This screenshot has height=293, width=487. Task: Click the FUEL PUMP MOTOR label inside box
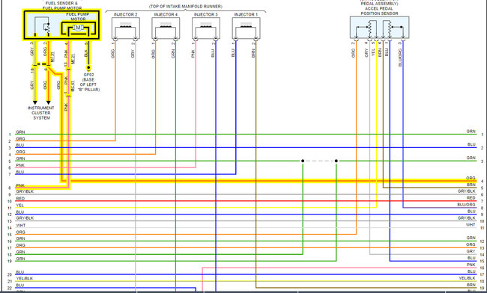click(x=78, y=16)
